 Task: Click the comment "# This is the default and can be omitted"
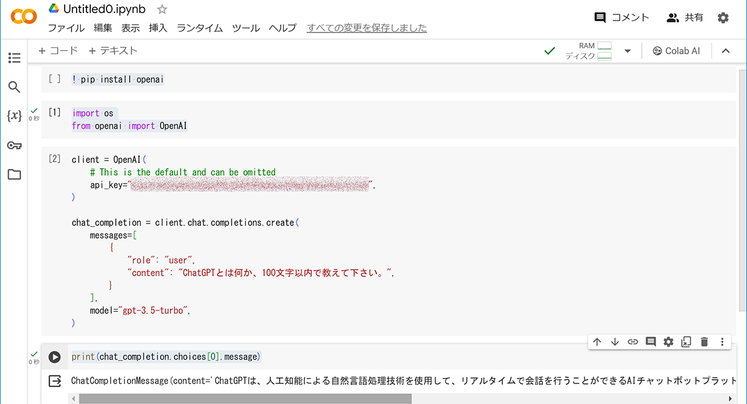tap(182, 172)
